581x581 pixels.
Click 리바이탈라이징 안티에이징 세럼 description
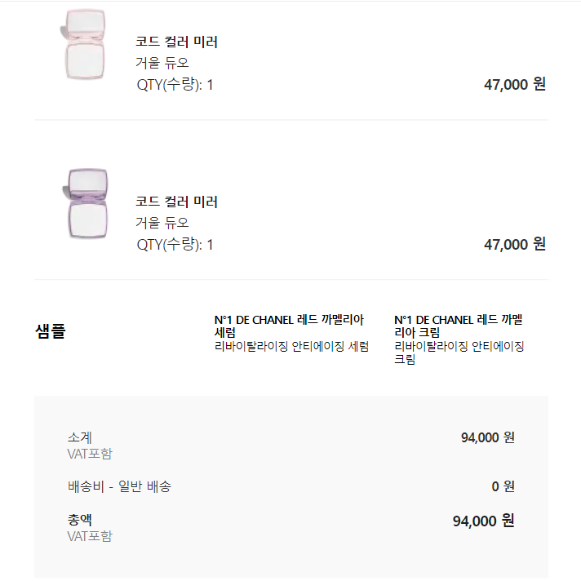(x=291, y=347)
